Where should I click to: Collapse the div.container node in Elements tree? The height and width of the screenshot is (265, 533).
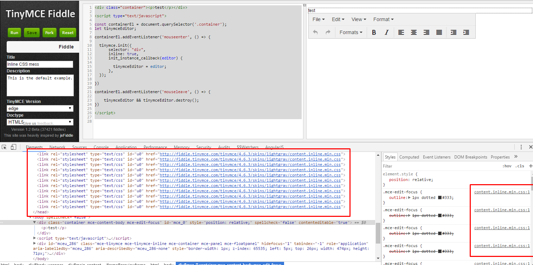(x=34, y=222)
